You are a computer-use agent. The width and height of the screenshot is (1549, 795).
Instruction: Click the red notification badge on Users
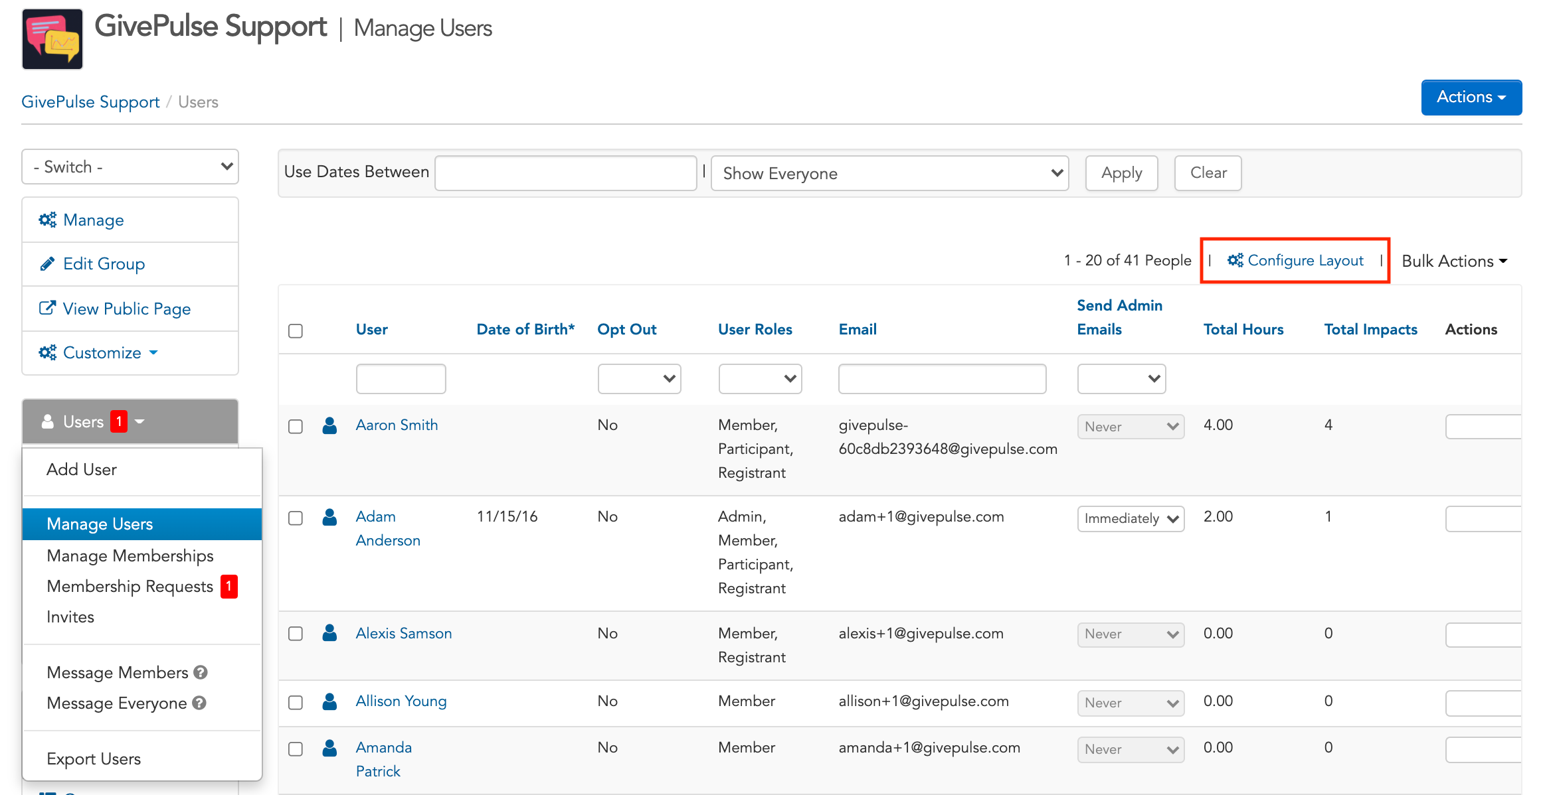pyautogui.click(x=119, y=421)
